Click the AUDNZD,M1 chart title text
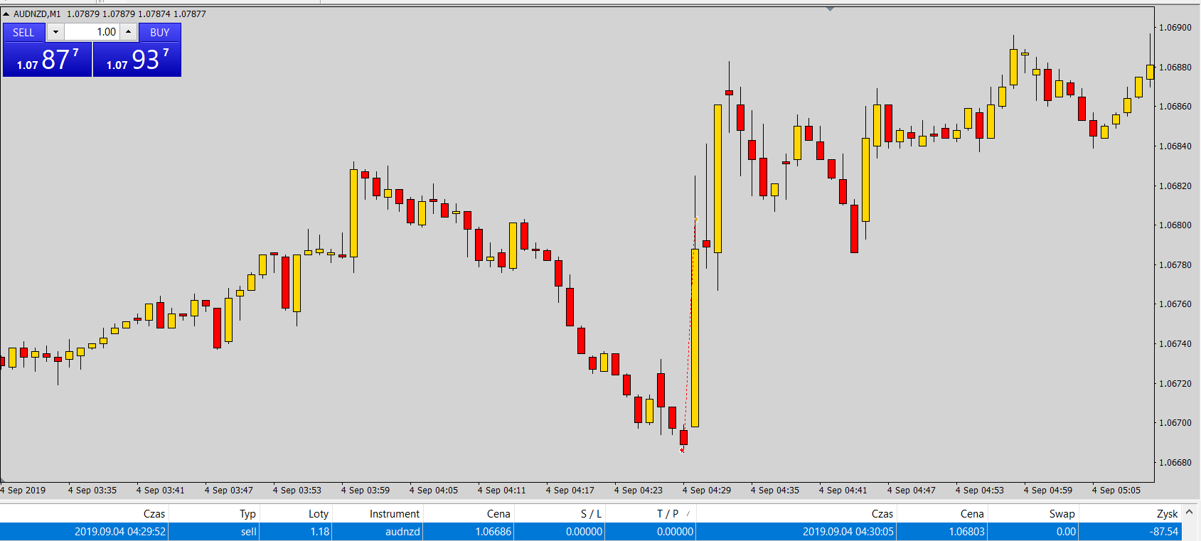 37,14
